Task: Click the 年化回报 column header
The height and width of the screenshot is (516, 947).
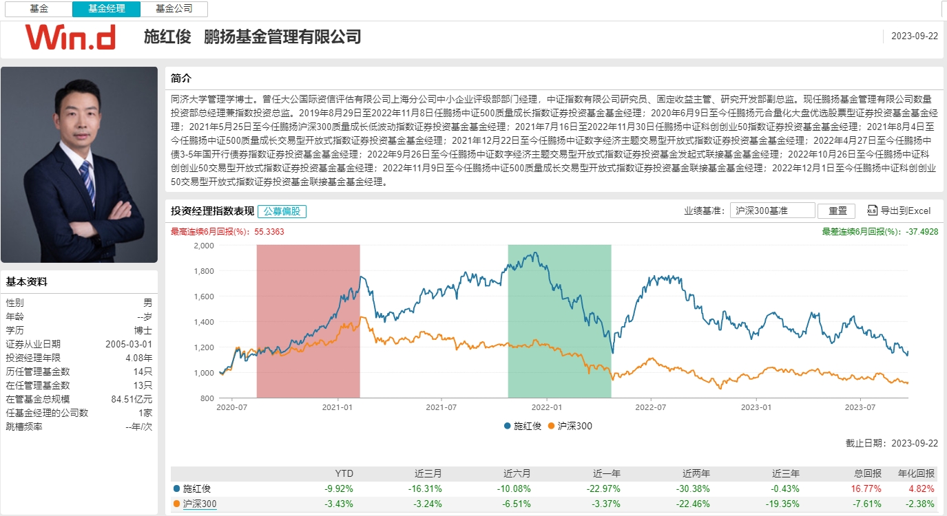Action: pos(917,474)
